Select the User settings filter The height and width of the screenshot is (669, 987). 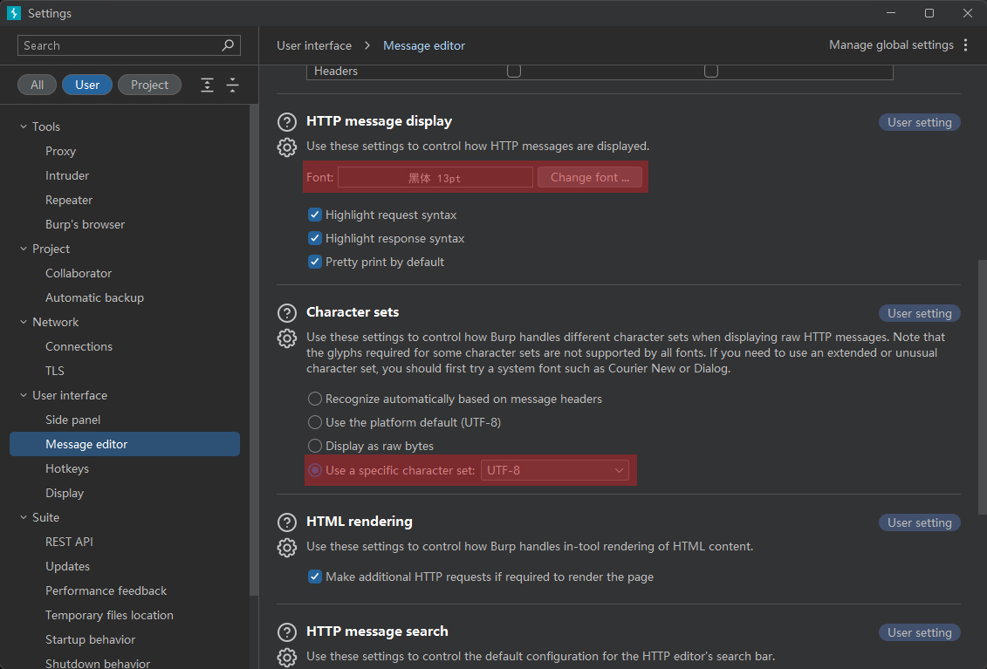pyautogui.click(x=87, y=85)
